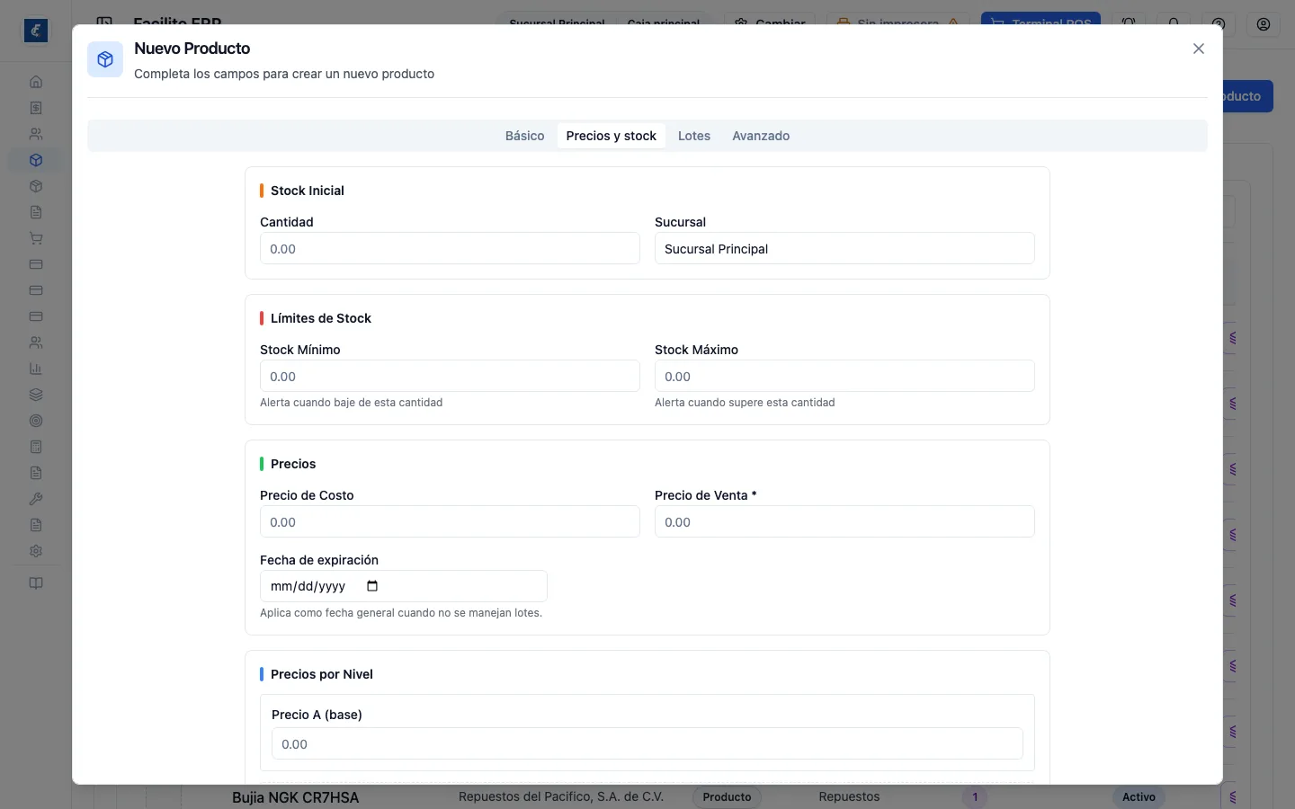Click the stacked layers sidebar icon
Screen dimensions: 1295x809
point(36,395)
